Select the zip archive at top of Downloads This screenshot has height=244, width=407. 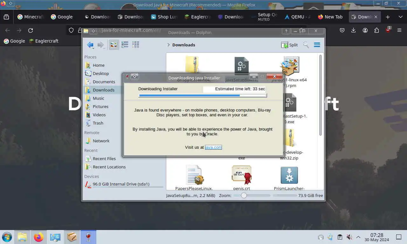192,64
